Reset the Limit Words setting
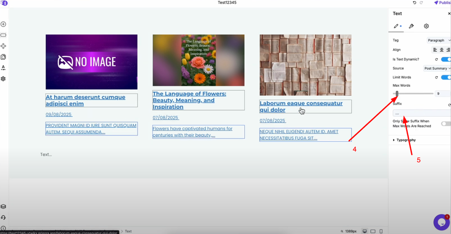451x234 pixels. (x=436, y=78)
